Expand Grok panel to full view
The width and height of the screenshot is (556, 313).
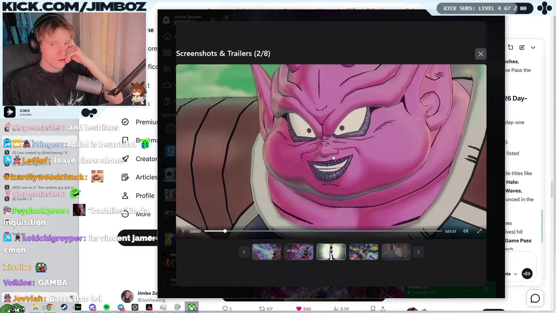(x=510, y=47)
